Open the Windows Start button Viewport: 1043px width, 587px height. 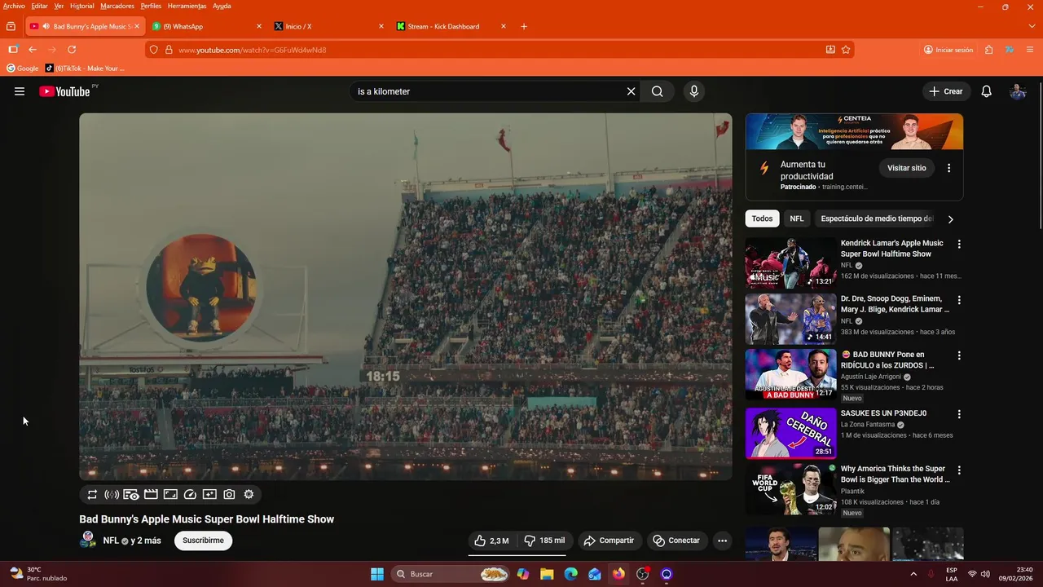coord(377,574)
